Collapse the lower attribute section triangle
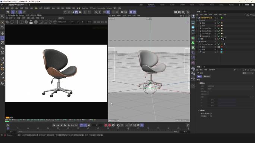255x143 pixels. (198, 110)
